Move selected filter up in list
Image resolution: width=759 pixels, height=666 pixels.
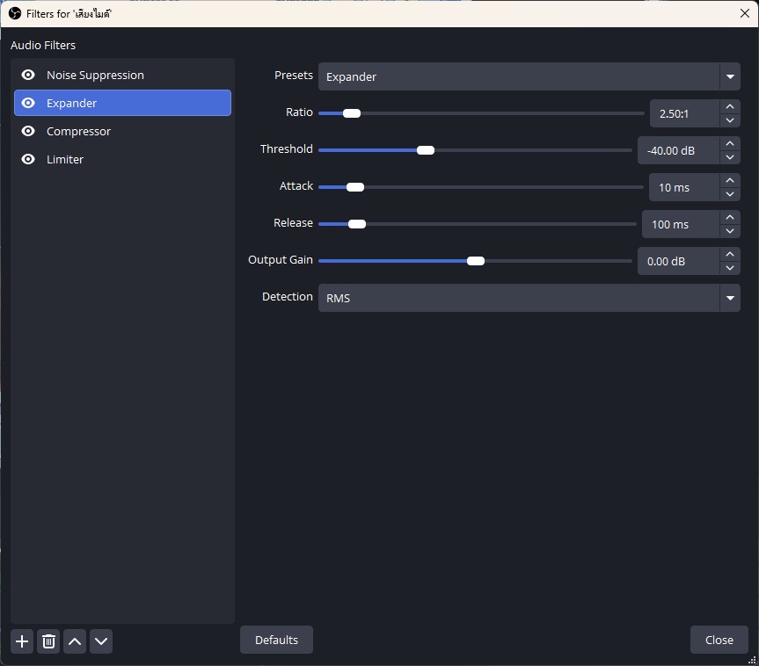click(x=75, y=641)
